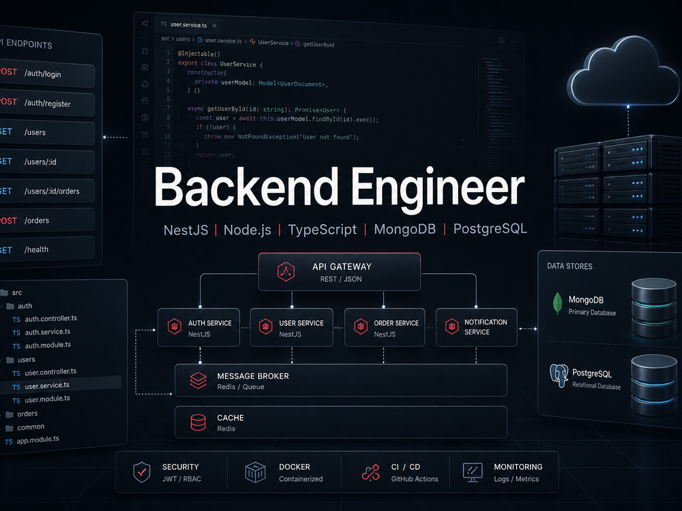682x511 pixels.
Task: Click the Monitoring screen icon
Action: [x=473, y=472]
